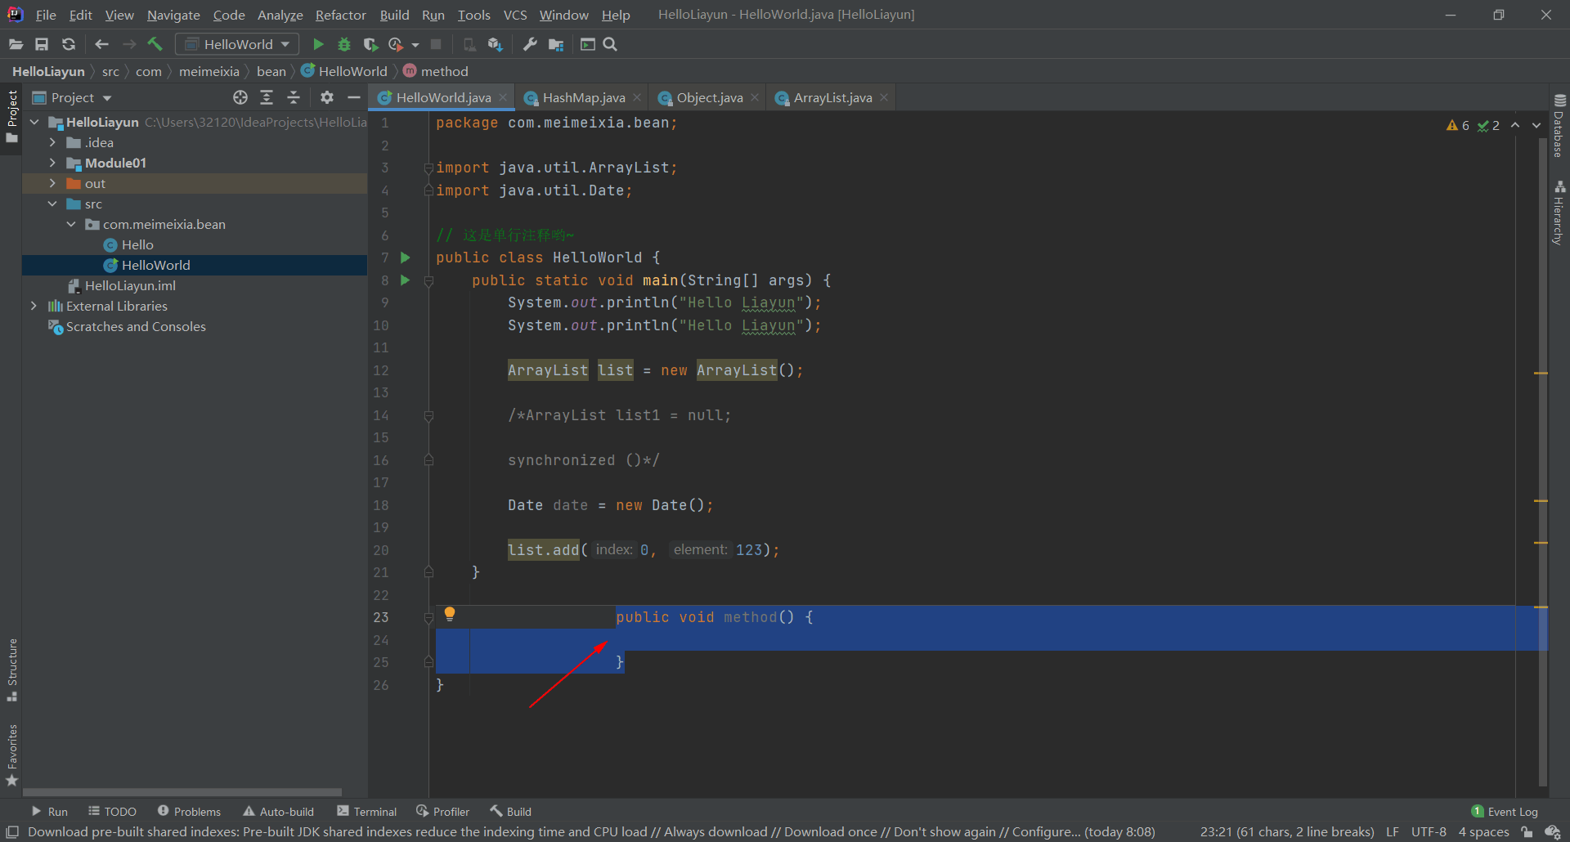Screen dimensions: 1570x842
Task: Open the Auto-build tool window
Action: [x=278, y=812]
